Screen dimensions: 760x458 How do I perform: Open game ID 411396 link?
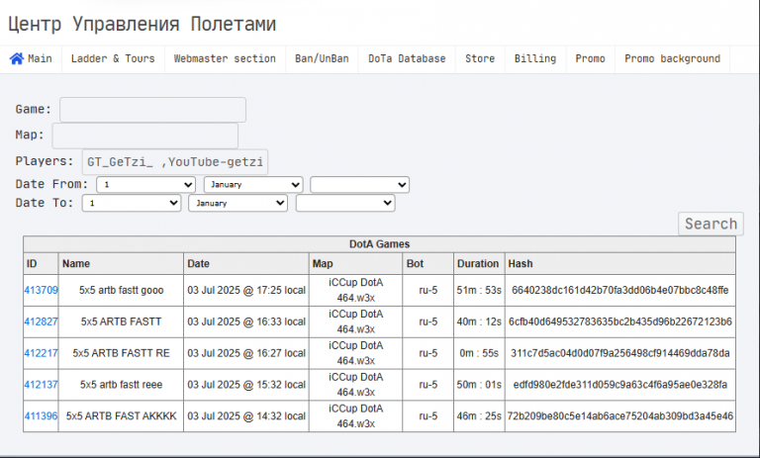pyautogui.click(x=42, y=416)
